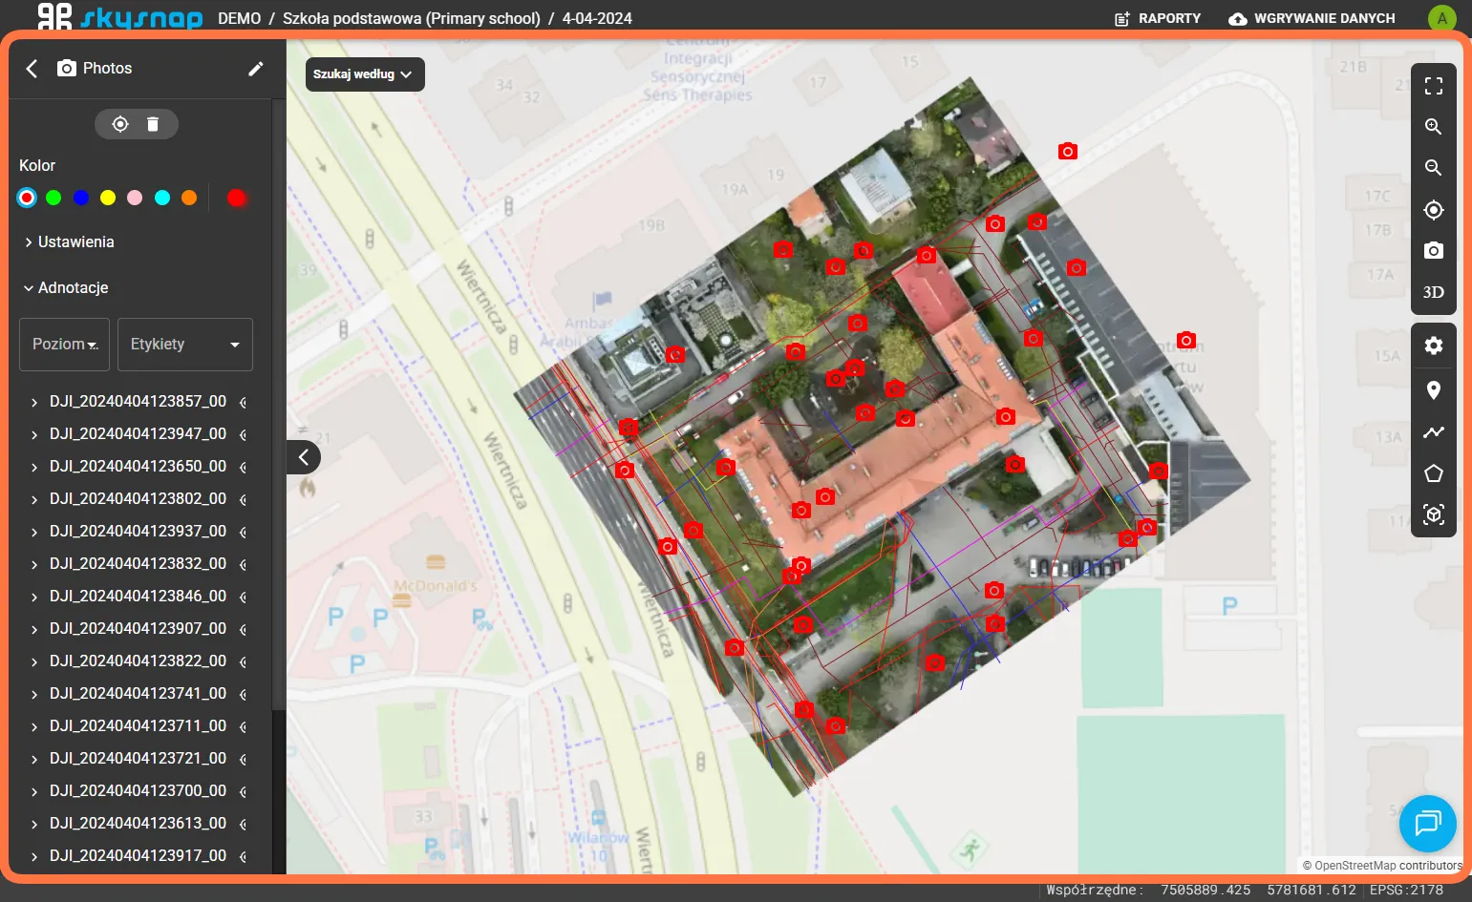Choose the cyan color swatch

tap(162, 198)
